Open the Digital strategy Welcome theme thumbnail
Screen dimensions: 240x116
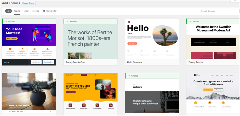(152, 96)
